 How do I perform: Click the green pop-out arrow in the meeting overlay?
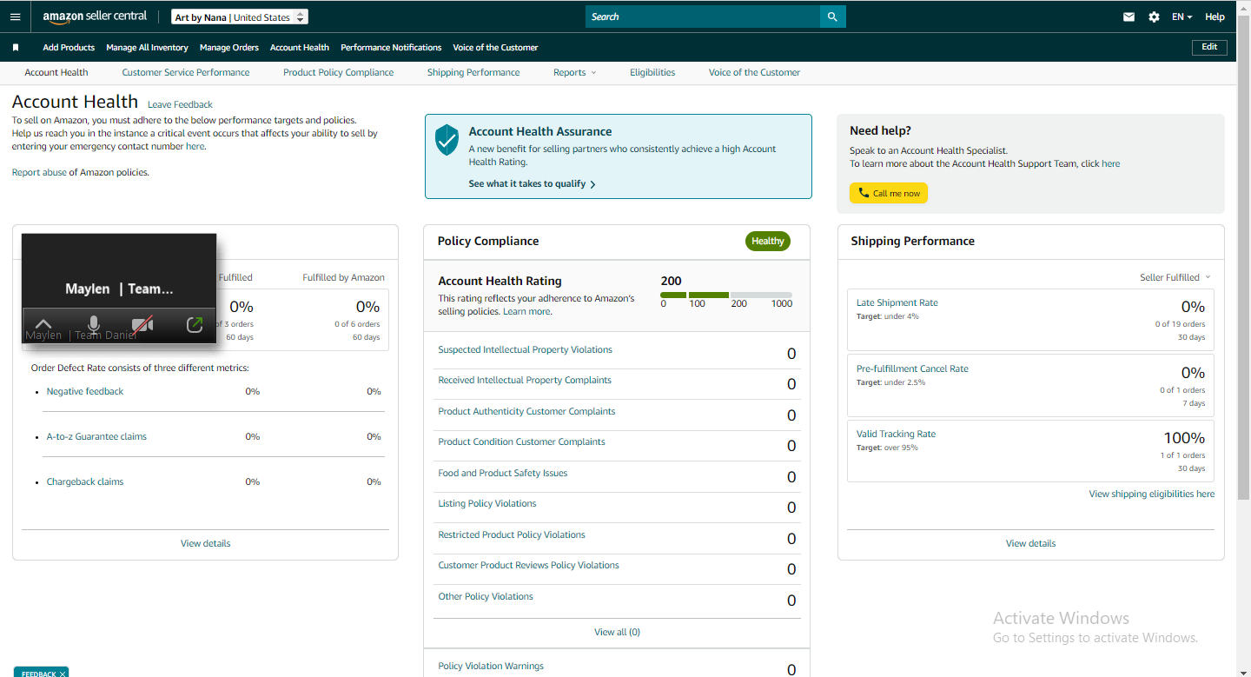coord(195,325)
